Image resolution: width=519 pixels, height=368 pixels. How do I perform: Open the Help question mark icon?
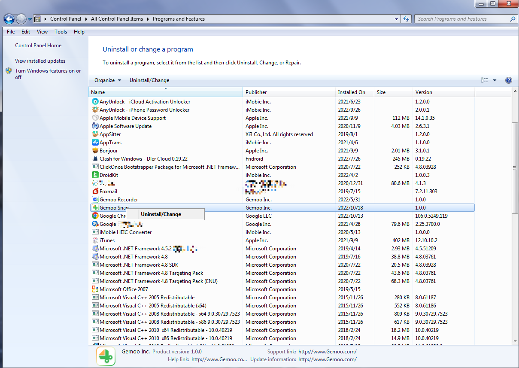tap(509, 80)
